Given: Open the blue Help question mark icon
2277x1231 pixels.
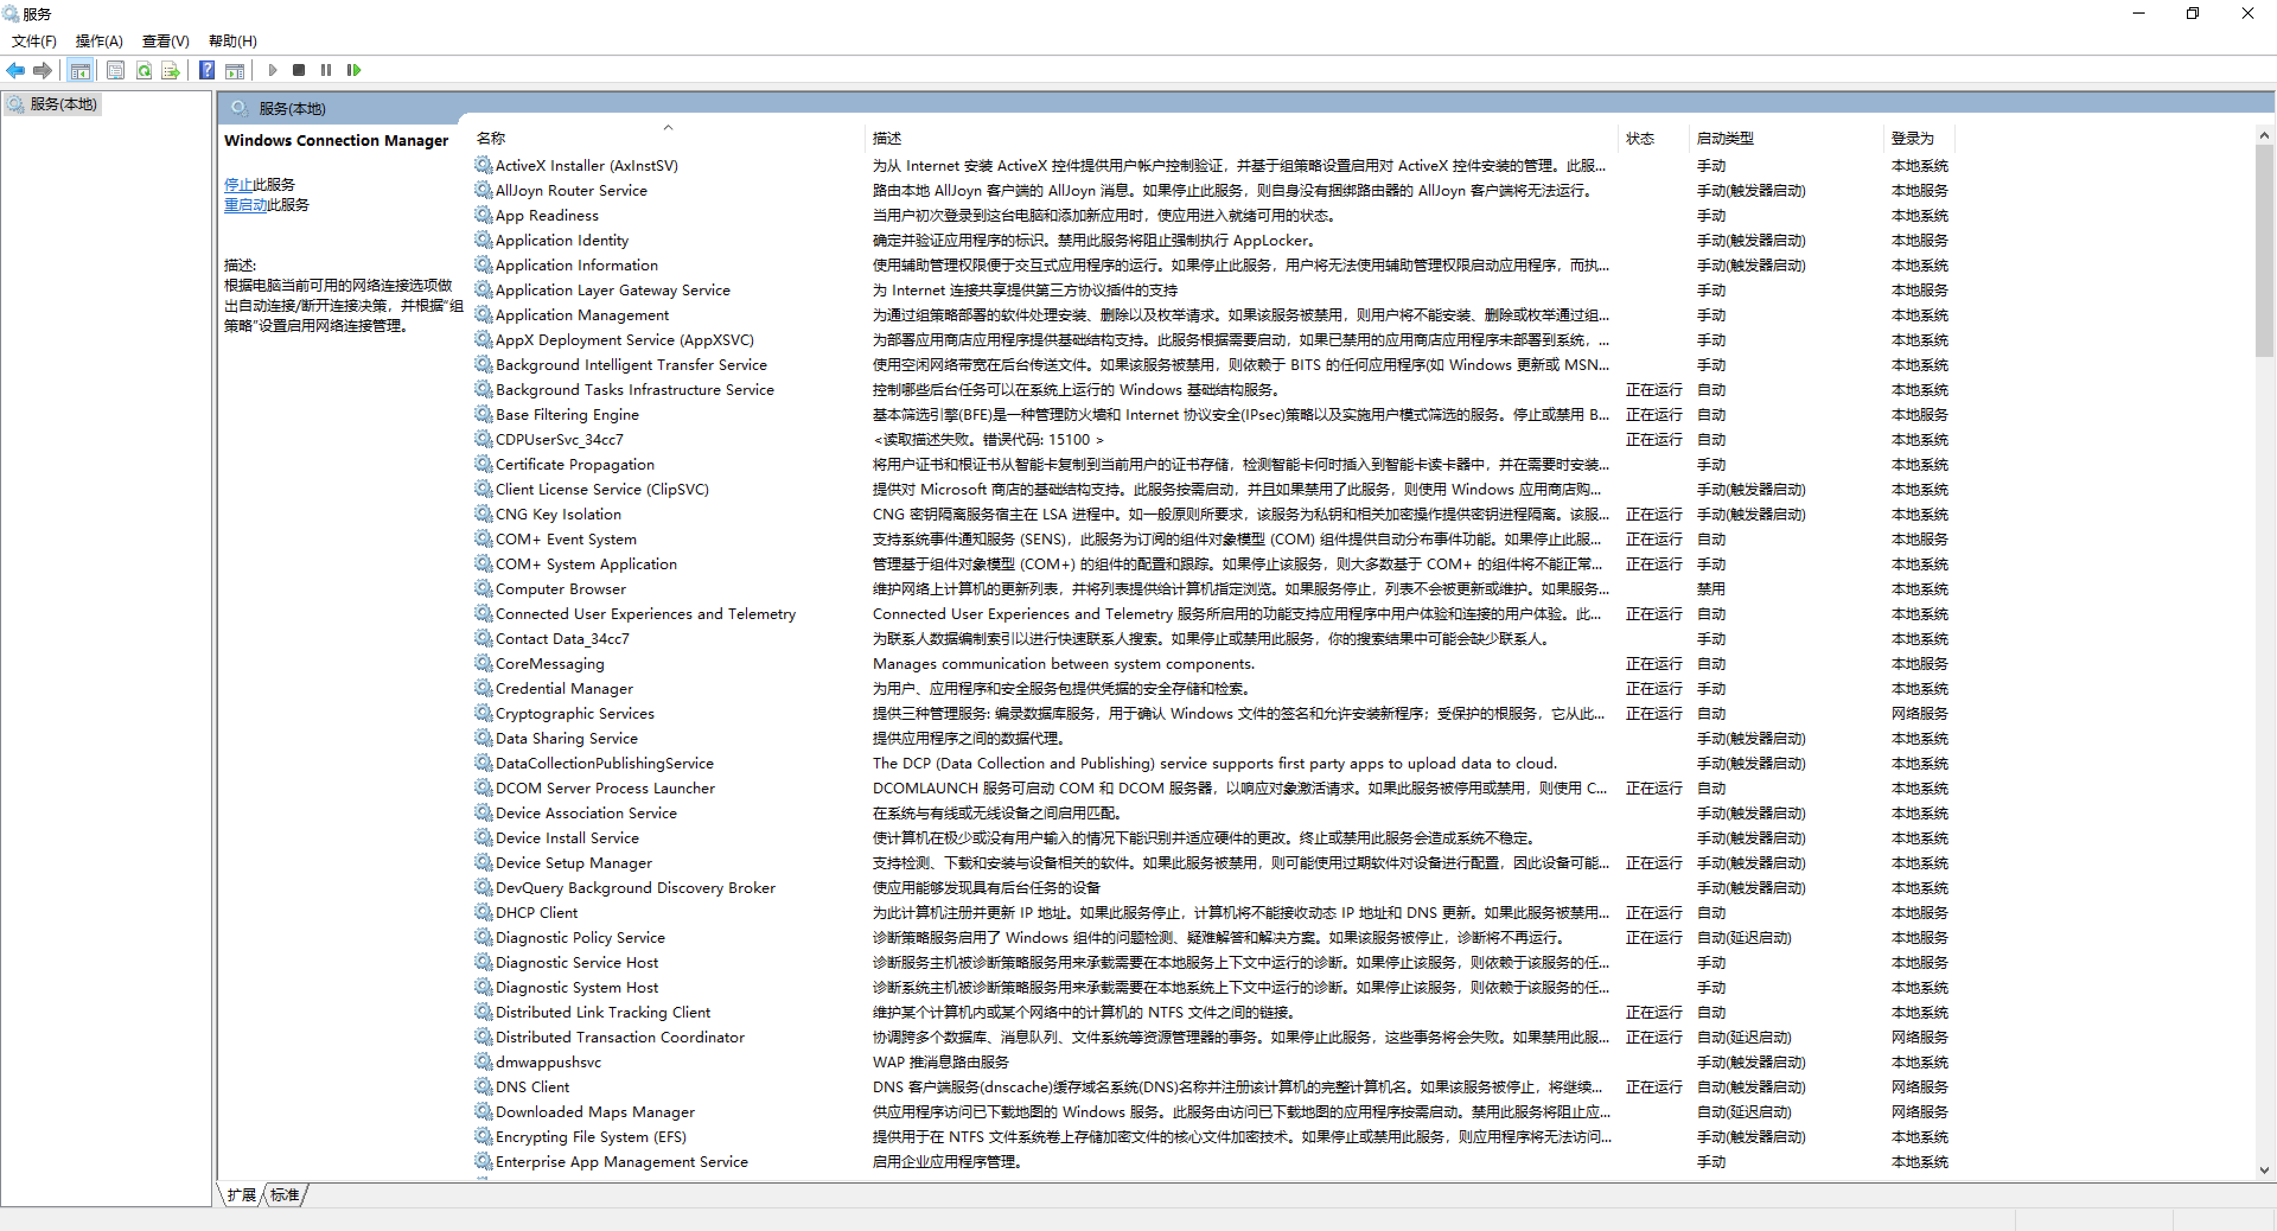Looking at the screenshot, I should (206, 70).
